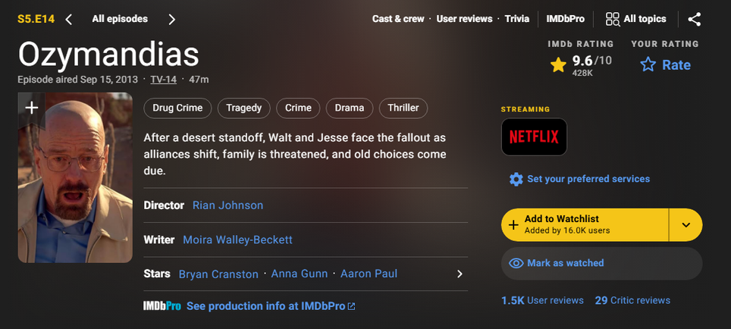731x329 pixels.
Task: Go to the previous episode arrow
Action: (x=69, y=19)
